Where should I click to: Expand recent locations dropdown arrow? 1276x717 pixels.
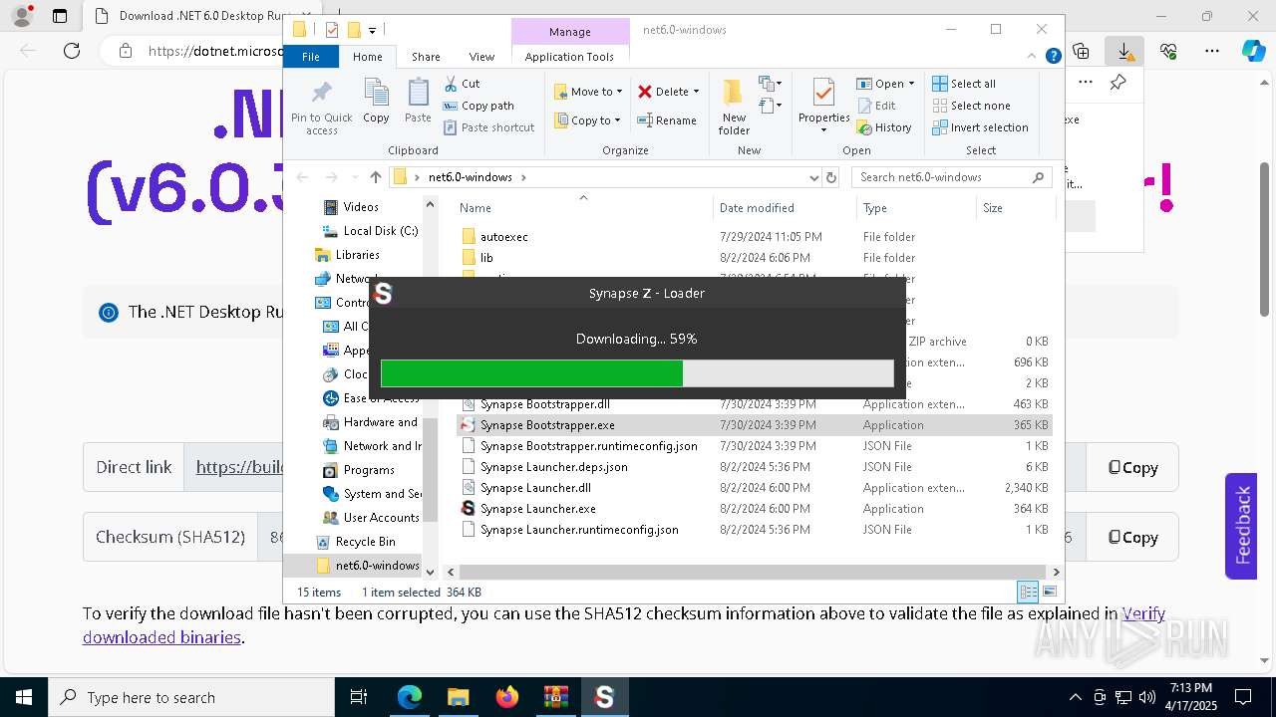coord(354,177)
